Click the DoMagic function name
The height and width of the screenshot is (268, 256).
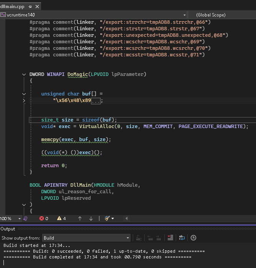click(78, 74)
